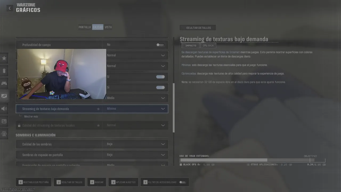
Task: Click the webcam overlay video
Action: [x=62, y=74]
